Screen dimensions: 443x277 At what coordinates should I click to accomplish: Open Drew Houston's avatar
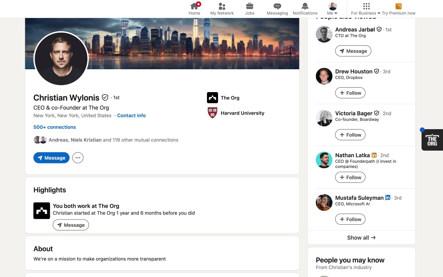pos(324,76)
